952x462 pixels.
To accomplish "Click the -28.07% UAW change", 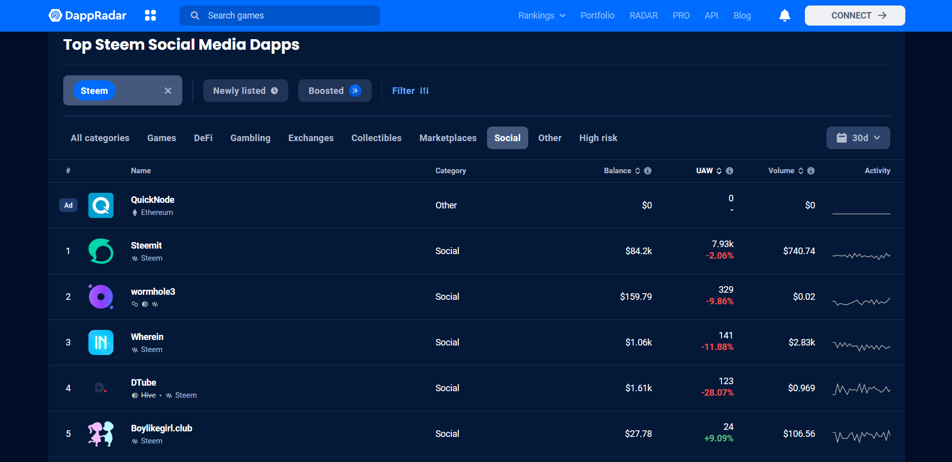I will coord(718,393).
